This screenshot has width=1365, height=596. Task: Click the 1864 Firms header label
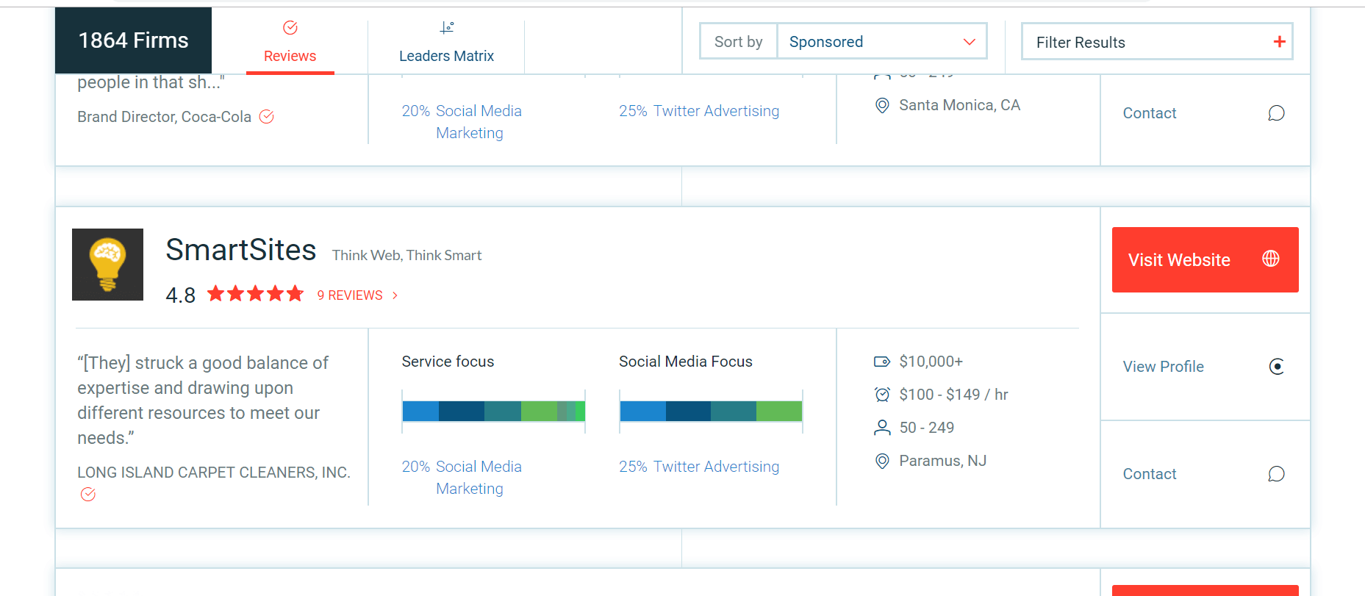point(134,40)
